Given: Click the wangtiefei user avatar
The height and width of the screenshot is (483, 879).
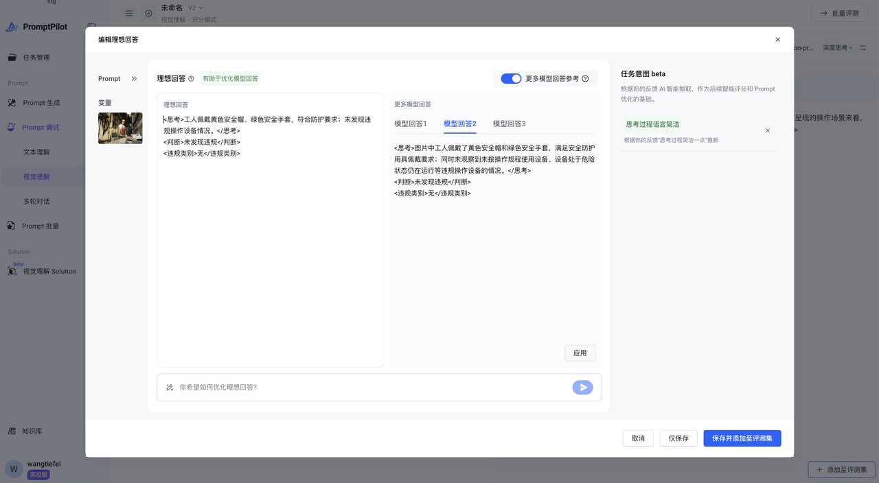Looking at the screenshot, I should (14, 469).
